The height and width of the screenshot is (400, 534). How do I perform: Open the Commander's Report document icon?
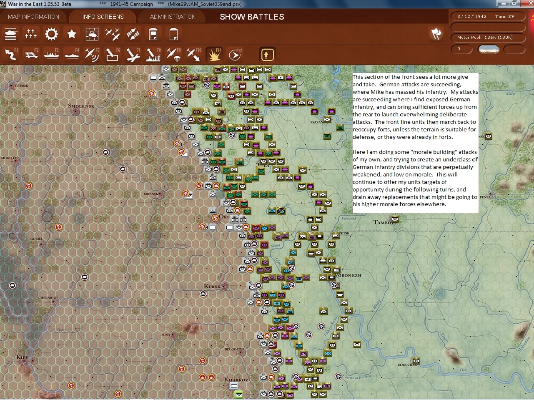coord(153,34)
